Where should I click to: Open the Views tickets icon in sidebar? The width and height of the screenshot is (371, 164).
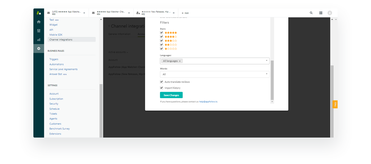[x=39, y=31]
